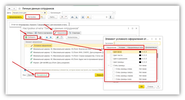The height and width of the screenshot is (100, 185).
Task: Collapse the Условное оформление tree node
Action: point(26,46)
